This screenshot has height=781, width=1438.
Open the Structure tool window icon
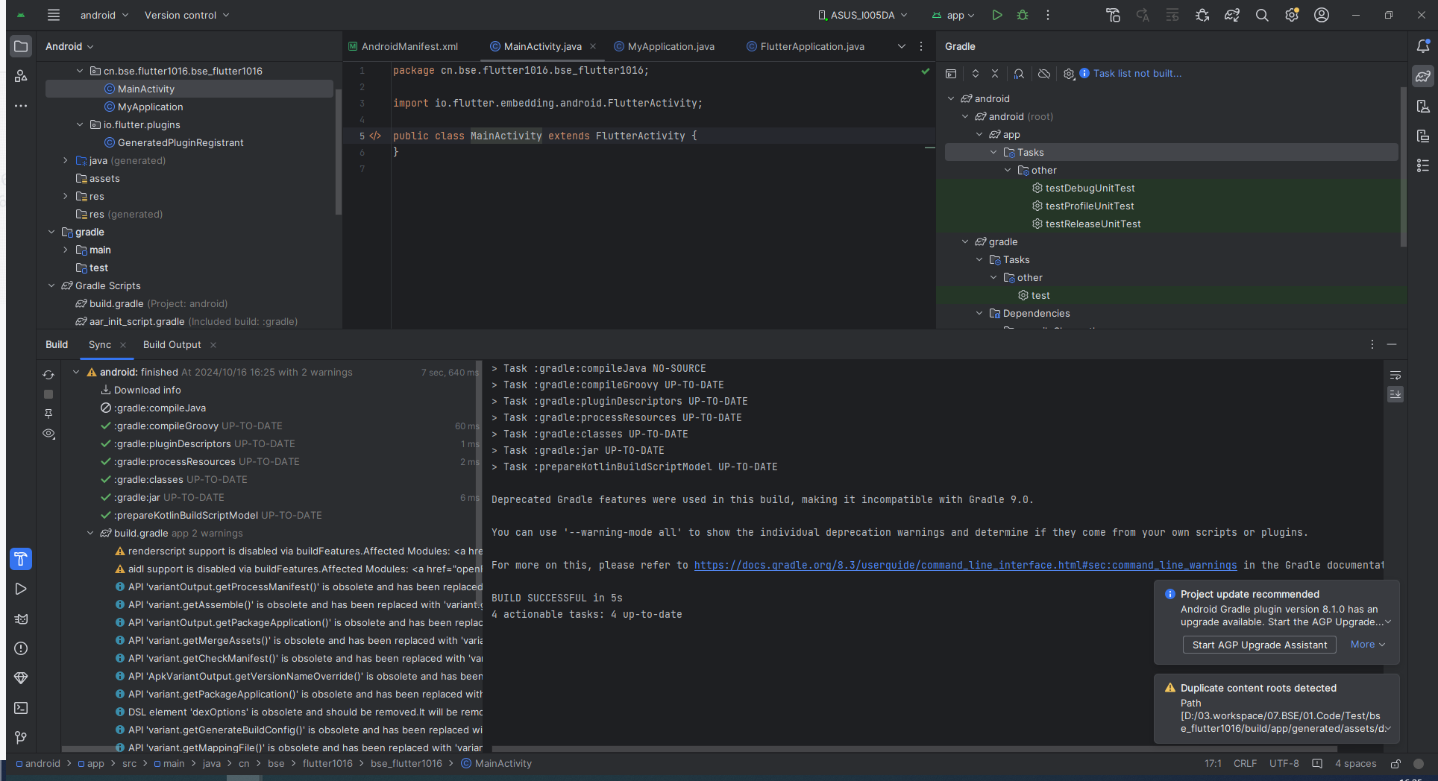click(21, 76)
